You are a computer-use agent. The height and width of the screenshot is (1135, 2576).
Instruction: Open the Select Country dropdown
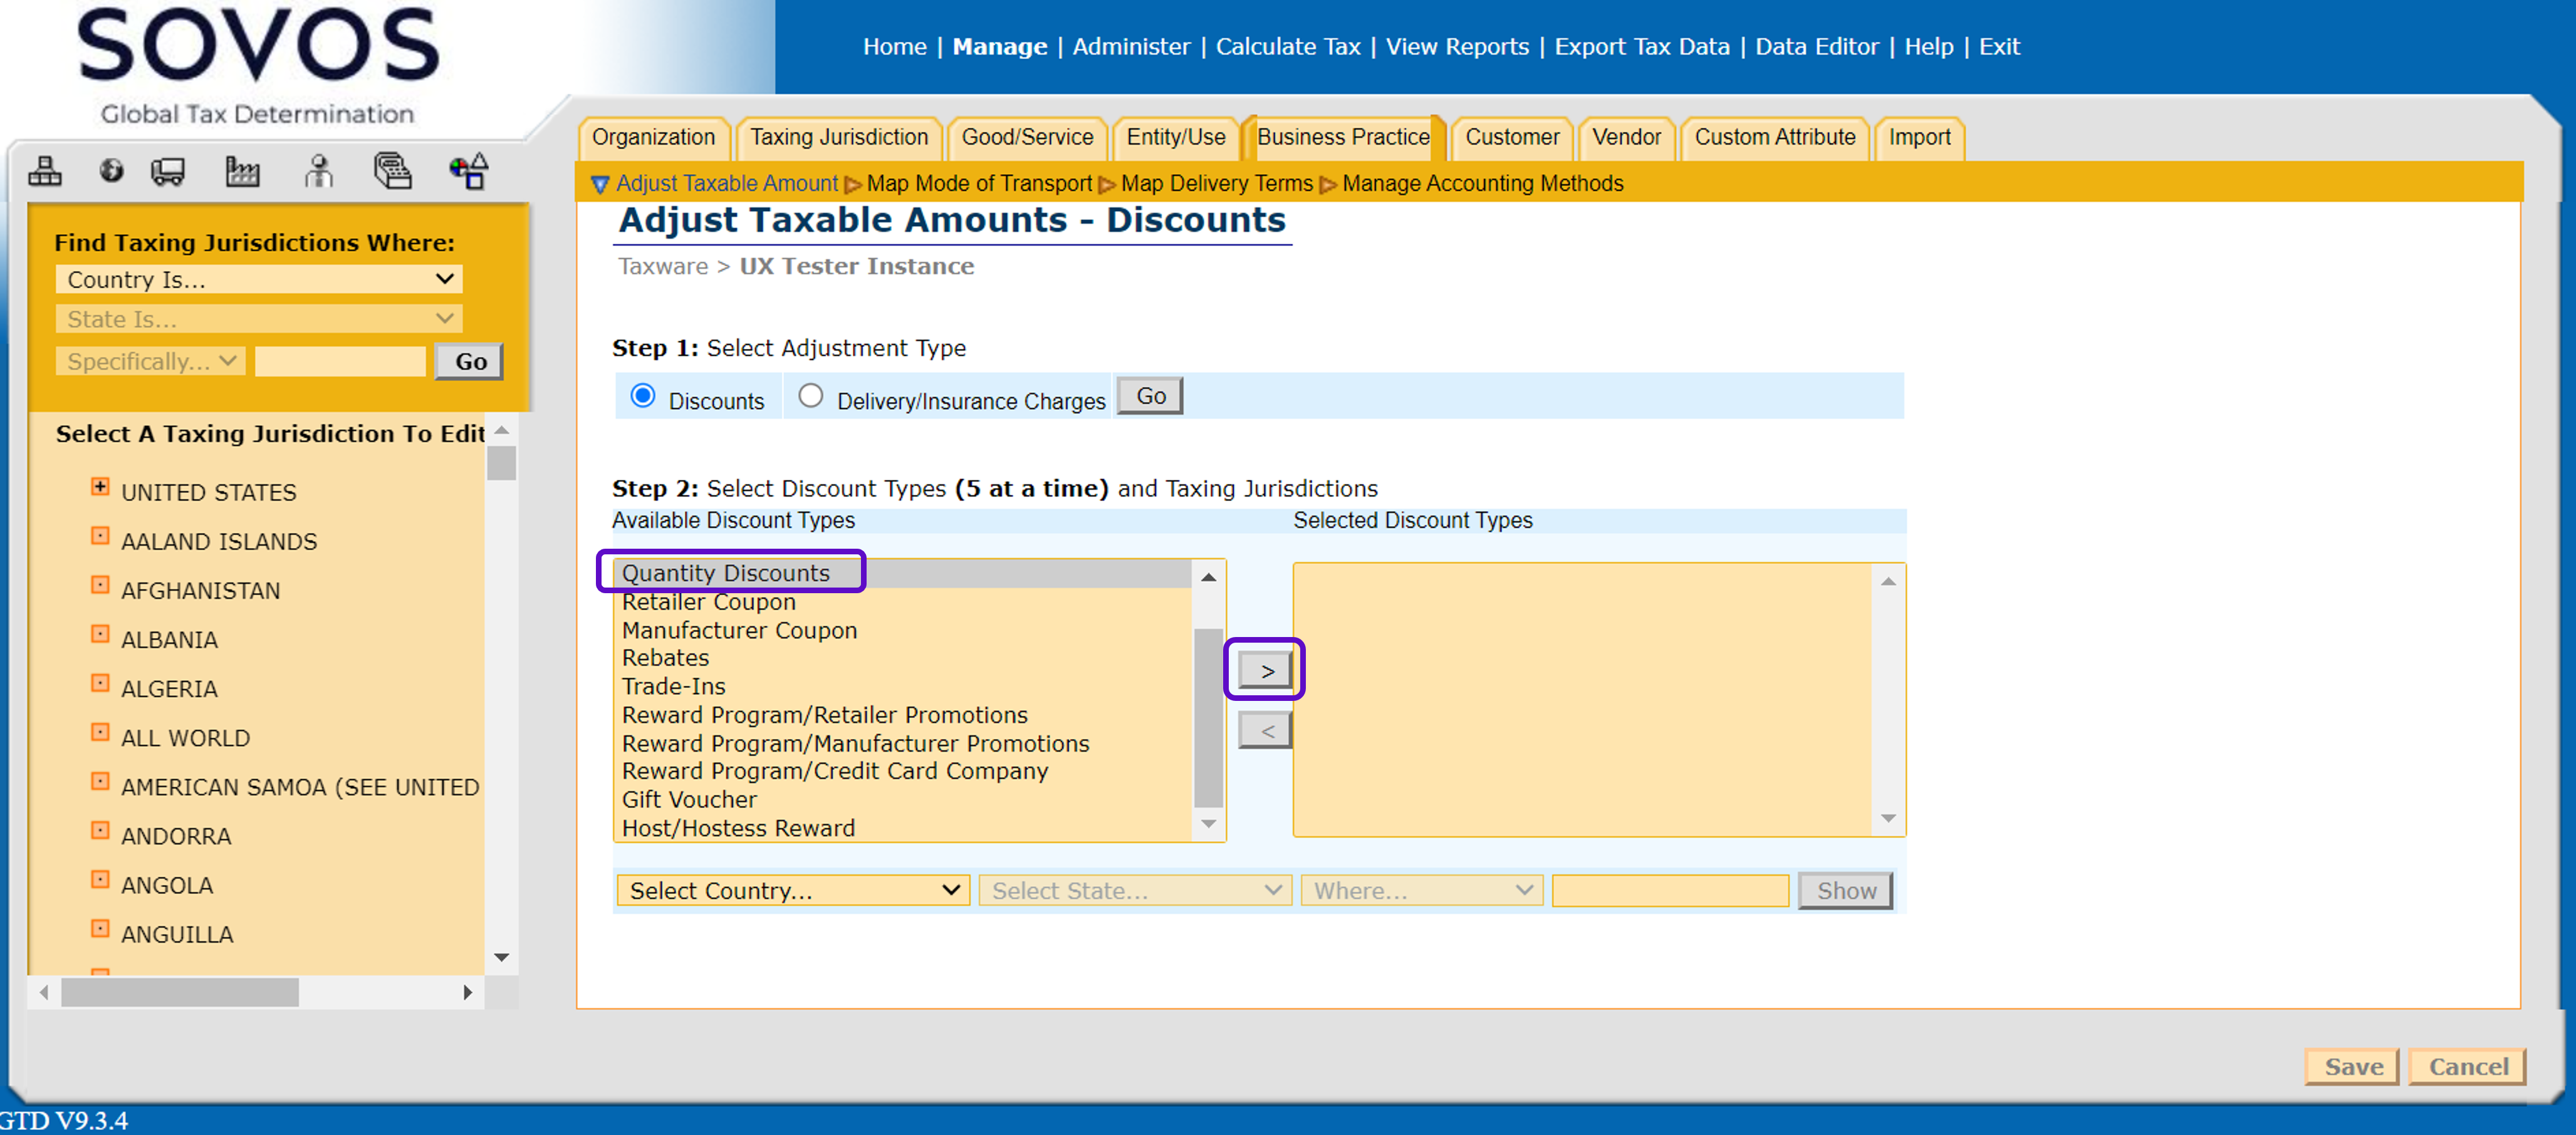click(793, 890)
